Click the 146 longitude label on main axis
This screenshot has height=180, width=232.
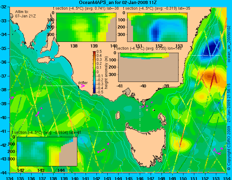coord(140,178)
